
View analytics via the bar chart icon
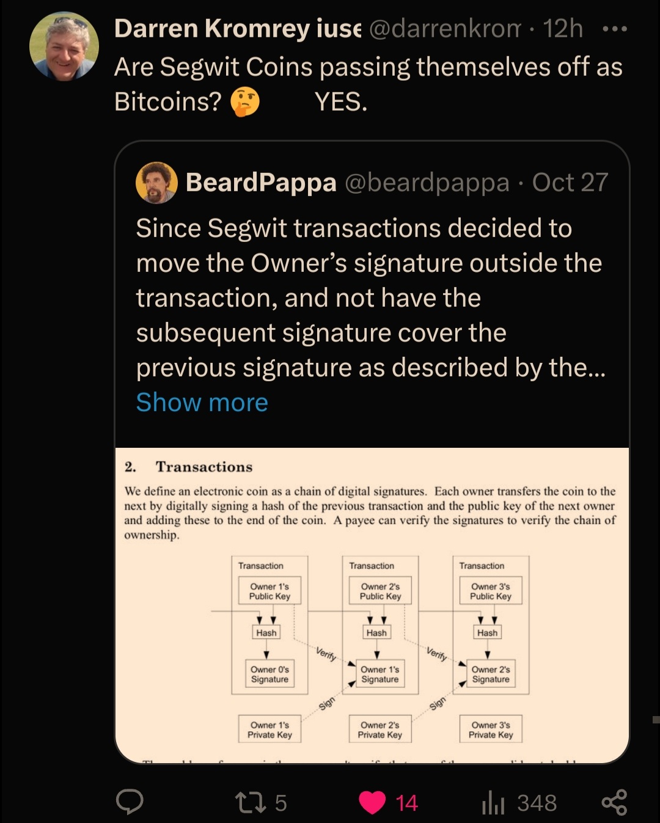pyautogui.click(x=493, y=803)
